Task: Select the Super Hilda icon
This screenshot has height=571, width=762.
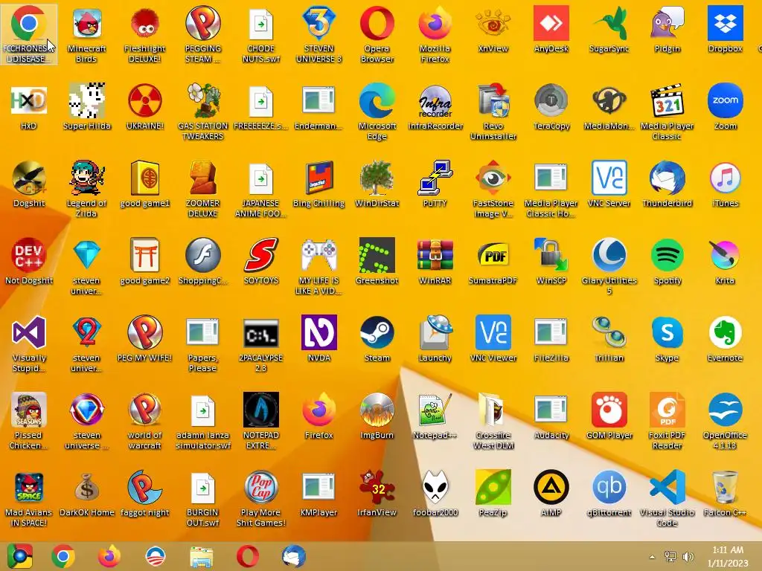Action: click(x=86, y=100)
